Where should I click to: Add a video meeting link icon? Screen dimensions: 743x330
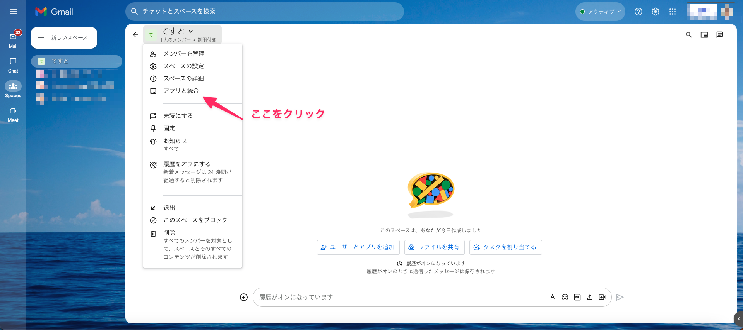tap(602, 297)
